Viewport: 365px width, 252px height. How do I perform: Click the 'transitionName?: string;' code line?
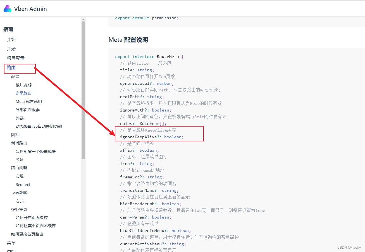pos(149,190)
